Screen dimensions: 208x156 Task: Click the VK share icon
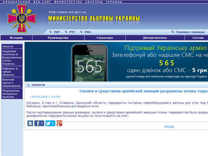(30, 123)
